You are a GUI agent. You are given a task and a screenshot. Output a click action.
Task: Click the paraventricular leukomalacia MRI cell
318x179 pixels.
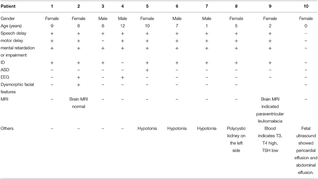270,110
